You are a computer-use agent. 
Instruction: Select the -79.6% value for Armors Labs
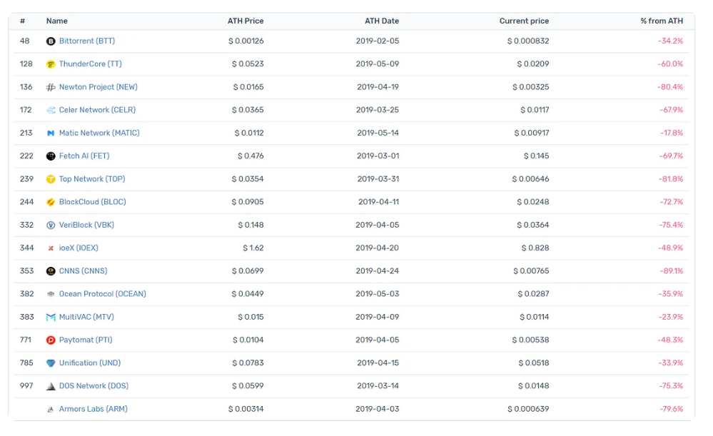coord(671,409)
